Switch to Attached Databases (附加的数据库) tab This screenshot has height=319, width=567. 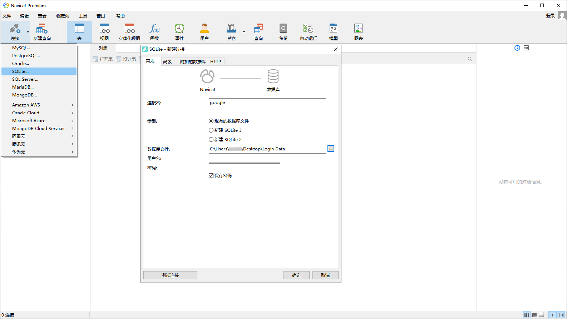193,62
